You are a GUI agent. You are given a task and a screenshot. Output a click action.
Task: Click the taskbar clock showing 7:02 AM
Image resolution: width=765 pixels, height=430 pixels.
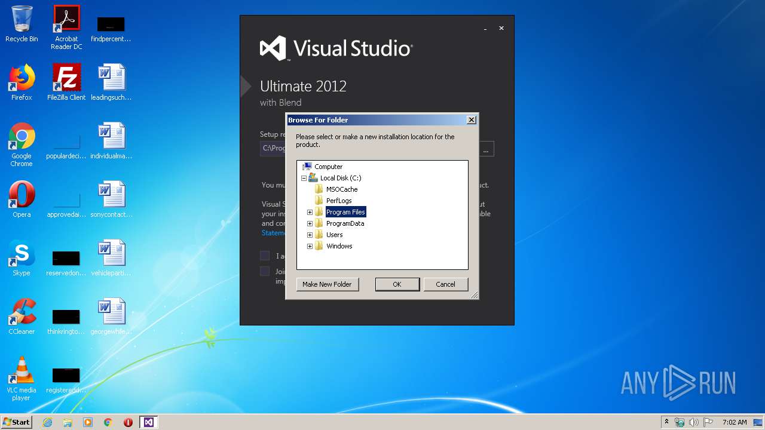point(735,422)
